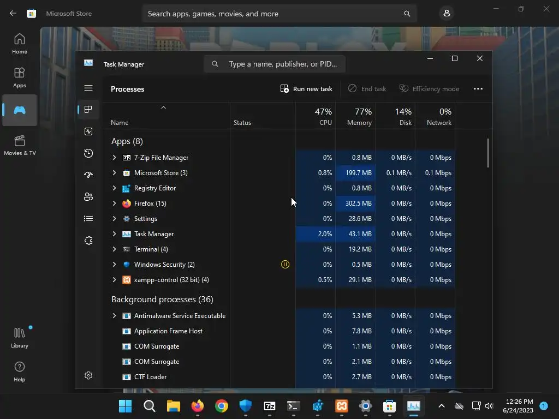
Task: Click the Firefox memory value 302.5 MB
Action: (358, 203)
